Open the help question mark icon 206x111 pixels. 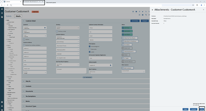point(2,102)
